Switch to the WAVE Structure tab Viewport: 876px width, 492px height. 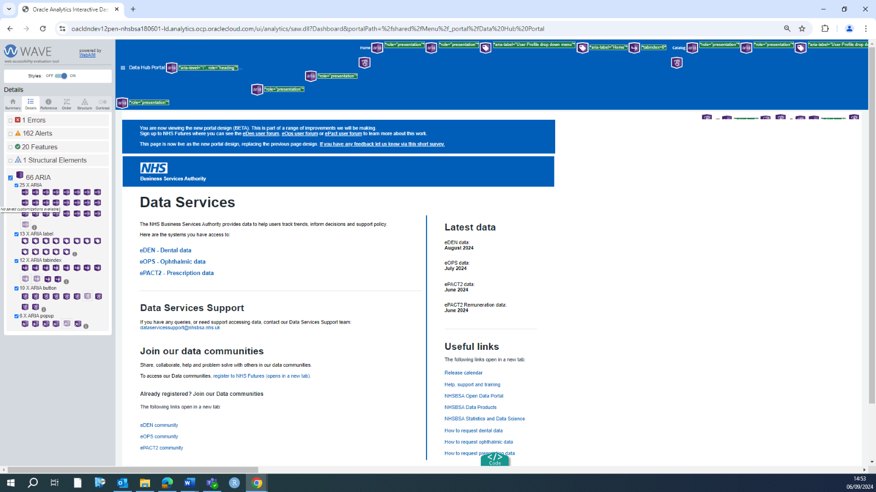point(84,104)
